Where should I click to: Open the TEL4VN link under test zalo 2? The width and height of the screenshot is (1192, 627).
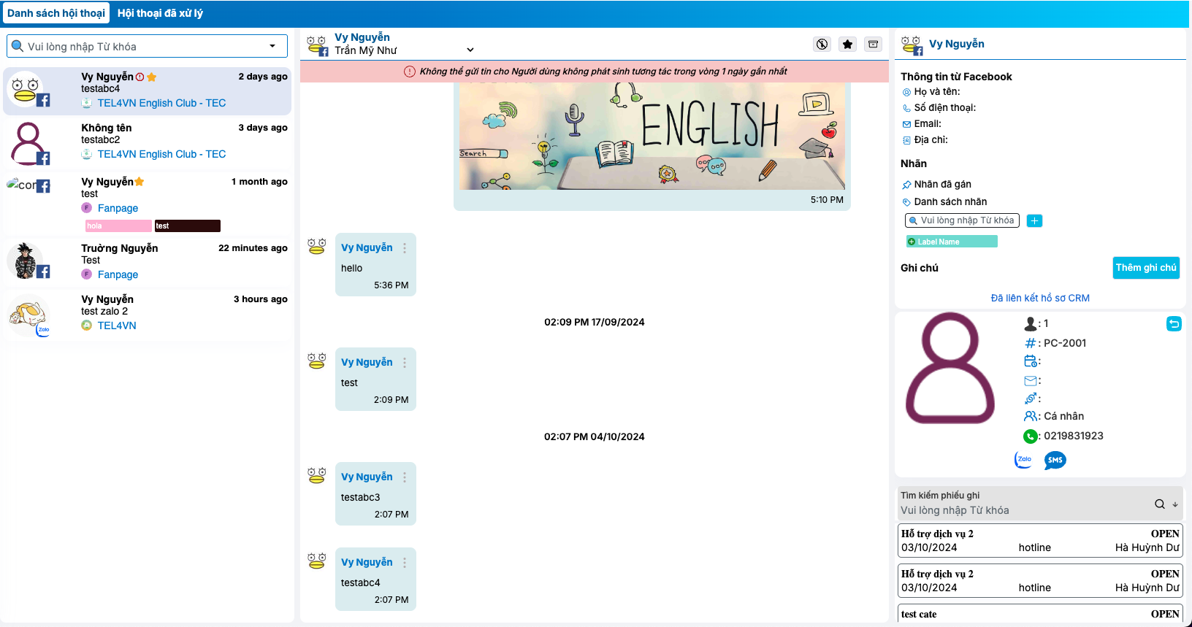point(117,326)
